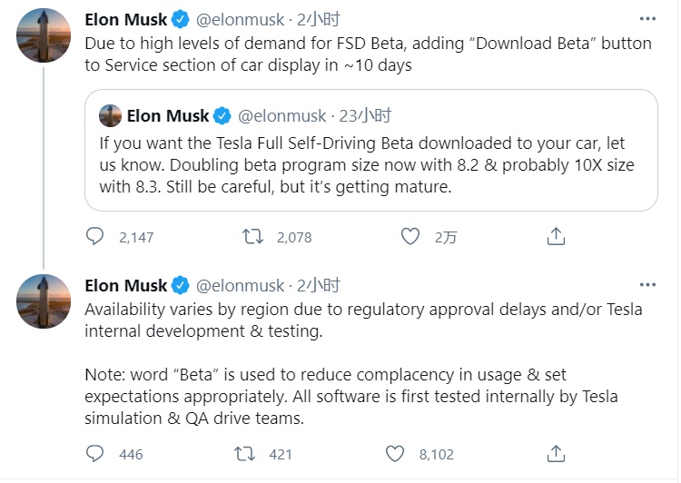This screenshot has width=681, height=483.
Task: Open Elon Musk avatar on first tweet
Action: [x=44, y=35]
